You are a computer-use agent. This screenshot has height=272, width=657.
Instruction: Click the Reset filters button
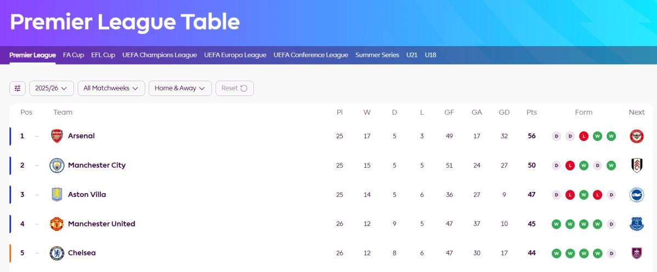(235, 88)
